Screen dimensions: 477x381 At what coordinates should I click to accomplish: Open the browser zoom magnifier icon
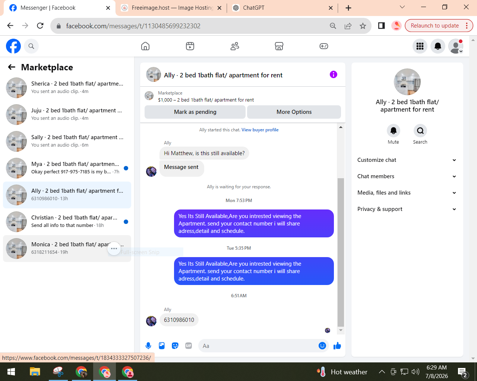333,26
